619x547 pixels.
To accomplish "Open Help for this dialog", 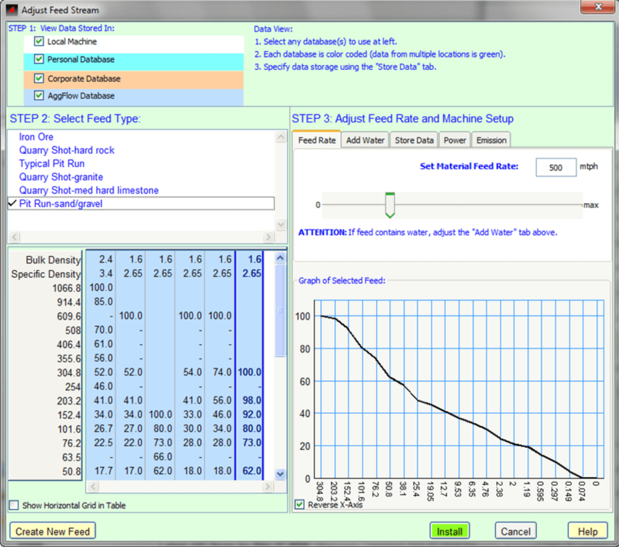I will tap(587, 531).
